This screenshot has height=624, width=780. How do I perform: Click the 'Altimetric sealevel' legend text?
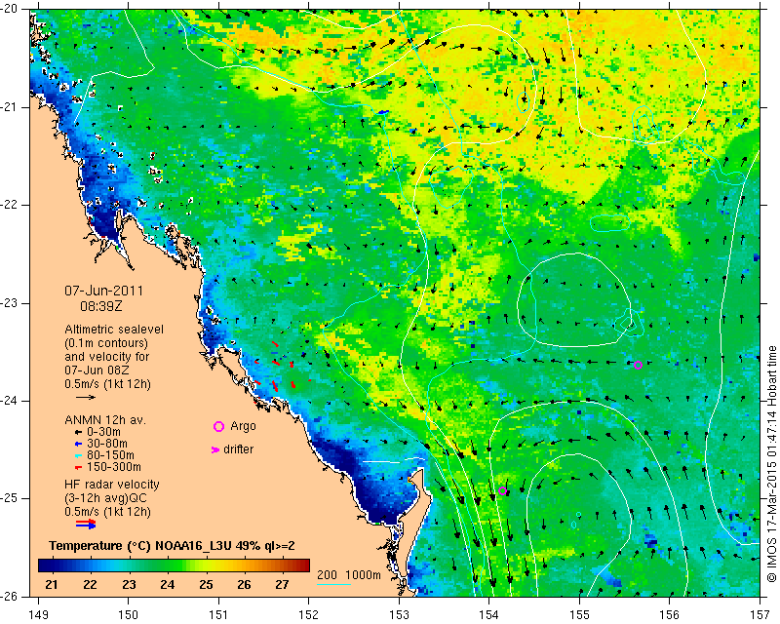pos(114,330)
